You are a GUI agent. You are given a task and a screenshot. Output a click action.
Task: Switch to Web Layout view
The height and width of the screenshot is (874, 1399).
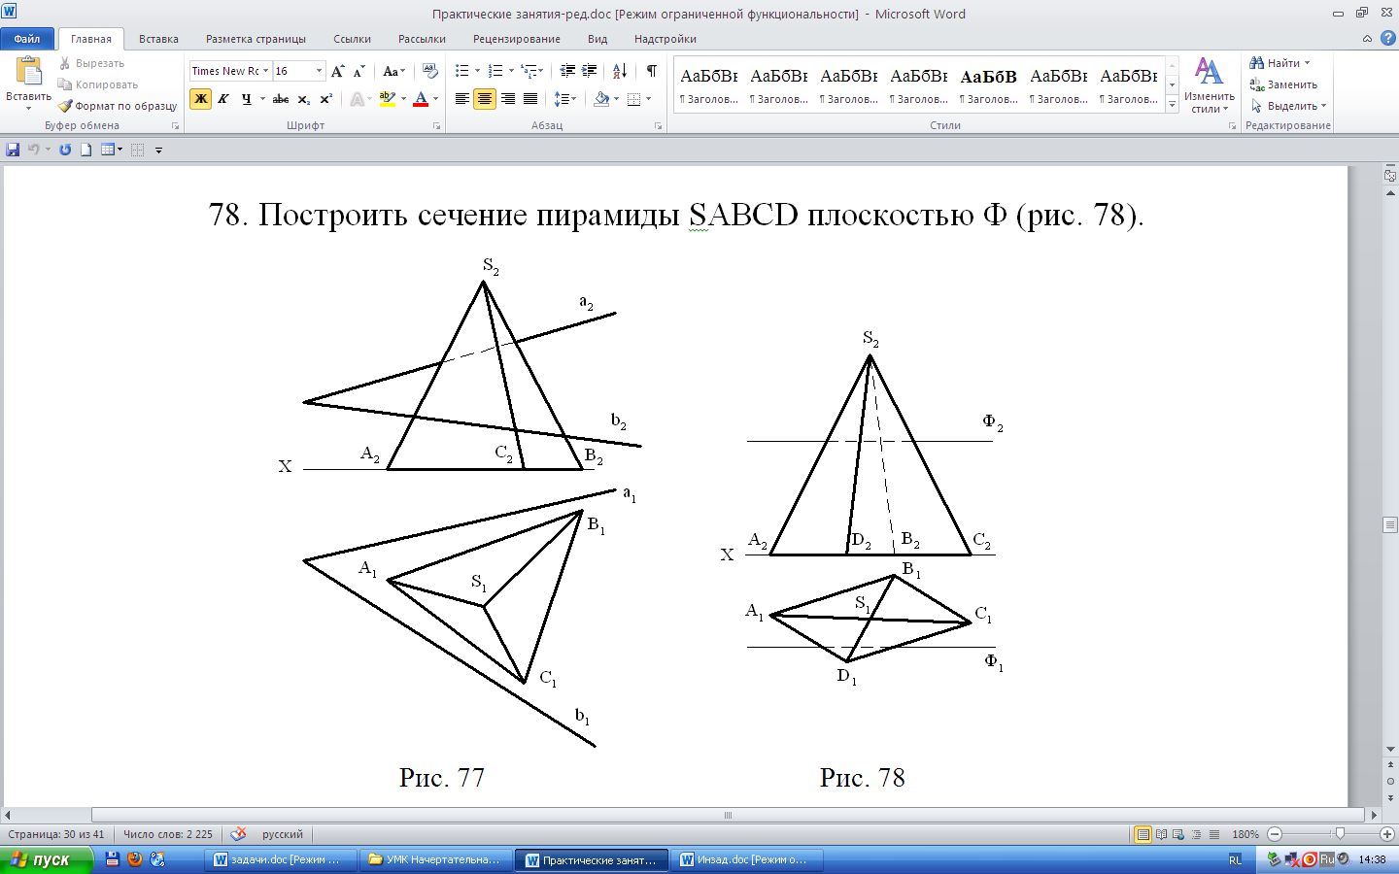[1178, 834]
